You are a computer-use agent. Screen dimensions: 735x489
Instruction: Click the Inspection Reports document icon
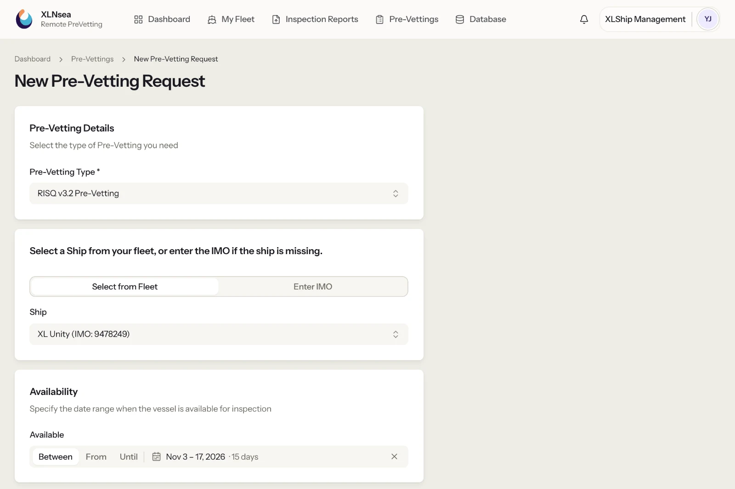point(276,19)
